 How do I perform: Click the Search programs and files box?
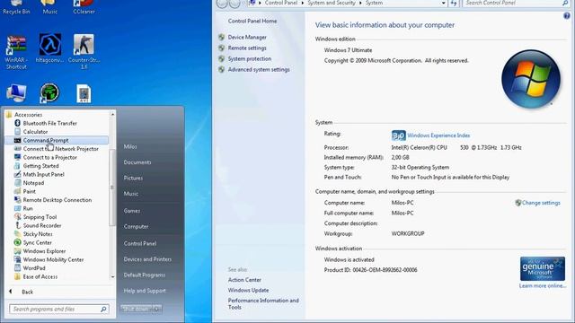coord(59,309)
